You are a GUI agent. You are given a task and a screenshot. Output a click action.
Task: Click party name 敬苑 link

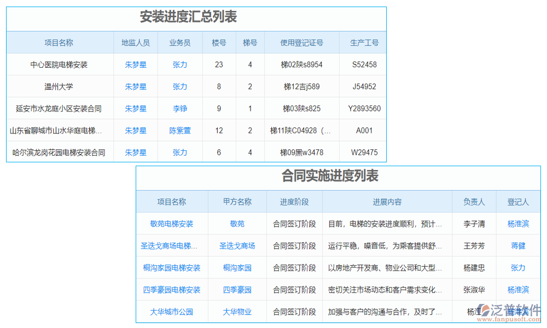click(x=237, y=224)
